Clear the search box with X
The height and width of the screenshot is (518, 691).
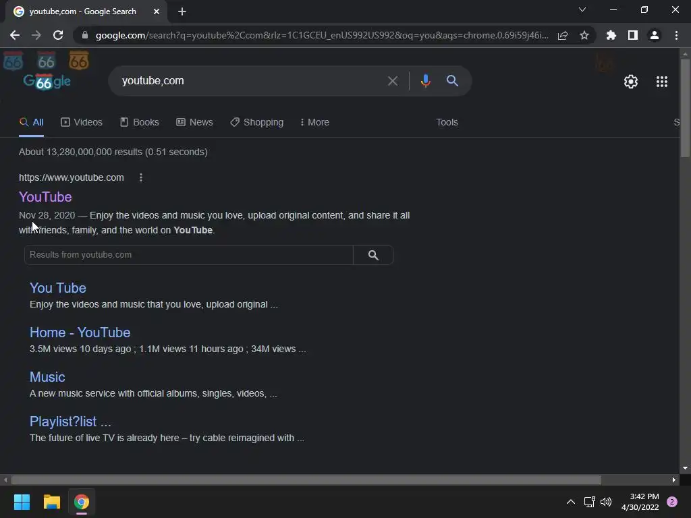point(392,81)
